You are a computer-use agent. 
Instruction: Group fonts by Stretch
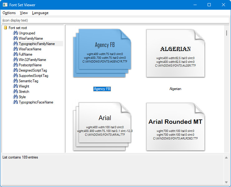24,92
